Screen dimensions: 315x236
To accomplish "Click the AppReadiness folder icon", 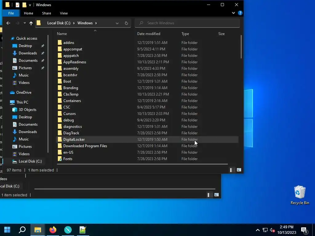I will click(x=60, y=62).
